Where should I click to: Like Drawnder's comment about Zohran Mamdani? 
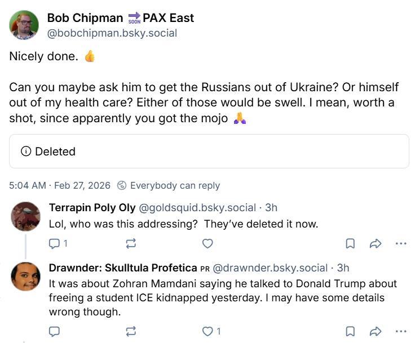(211, 331)
